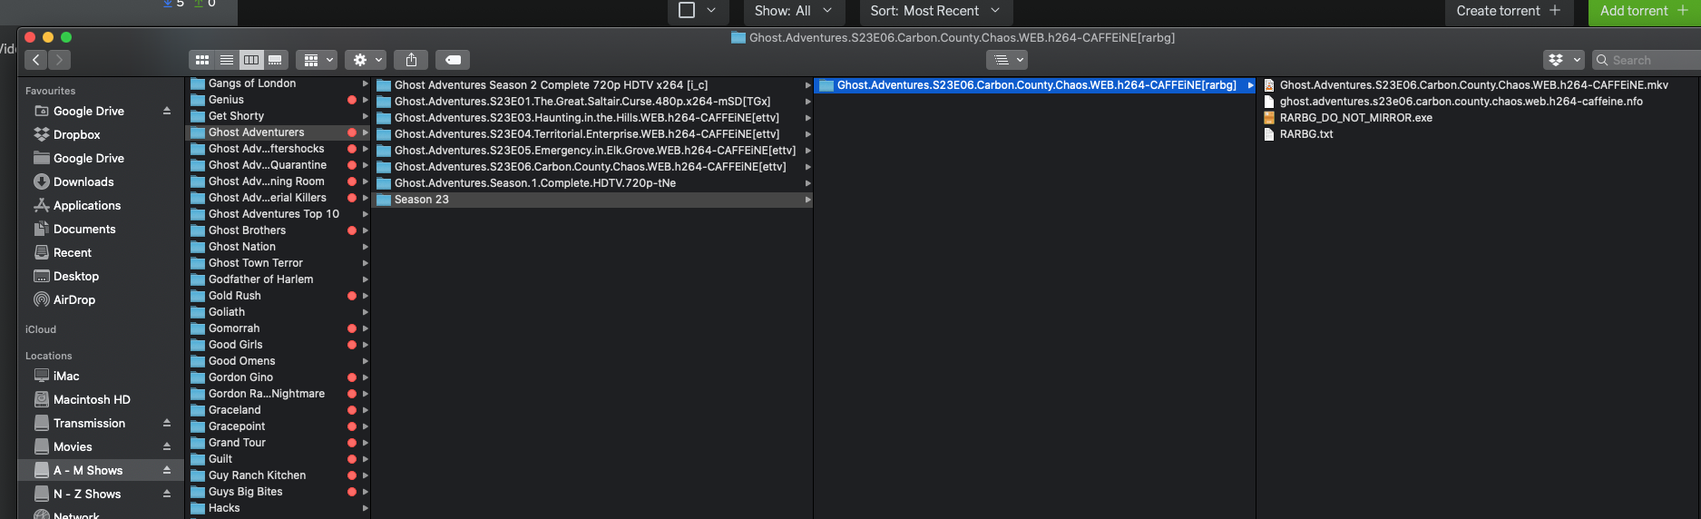Open the Sort: Most Recent dropdown
Image resolution: width=1701 pixels, height=519 pixels.
click(934, 11)
